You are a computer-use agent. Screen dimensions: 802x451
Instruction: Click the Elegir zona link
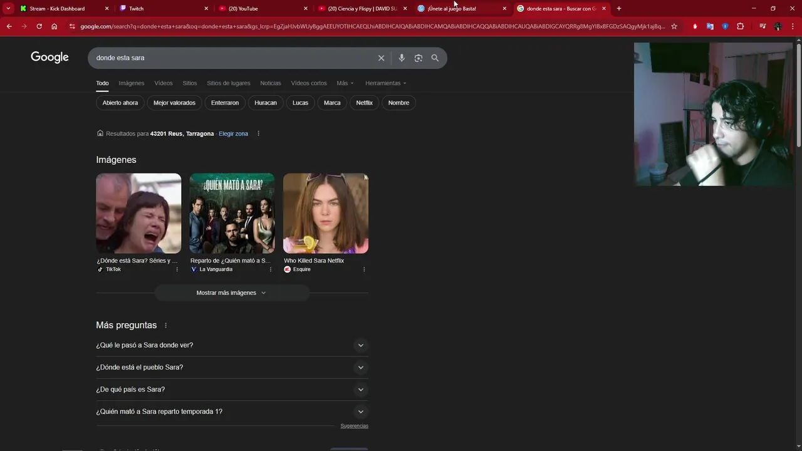pos(233,133)
